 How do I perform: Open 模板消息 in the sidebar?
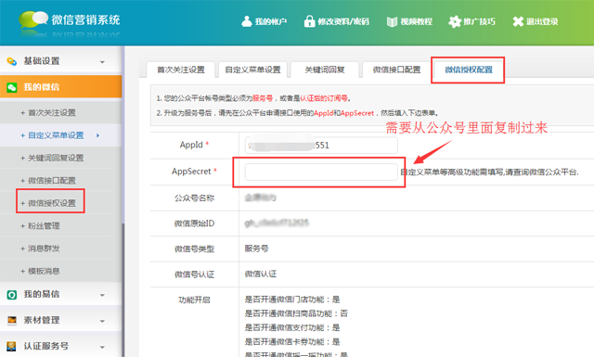[44, 272]
